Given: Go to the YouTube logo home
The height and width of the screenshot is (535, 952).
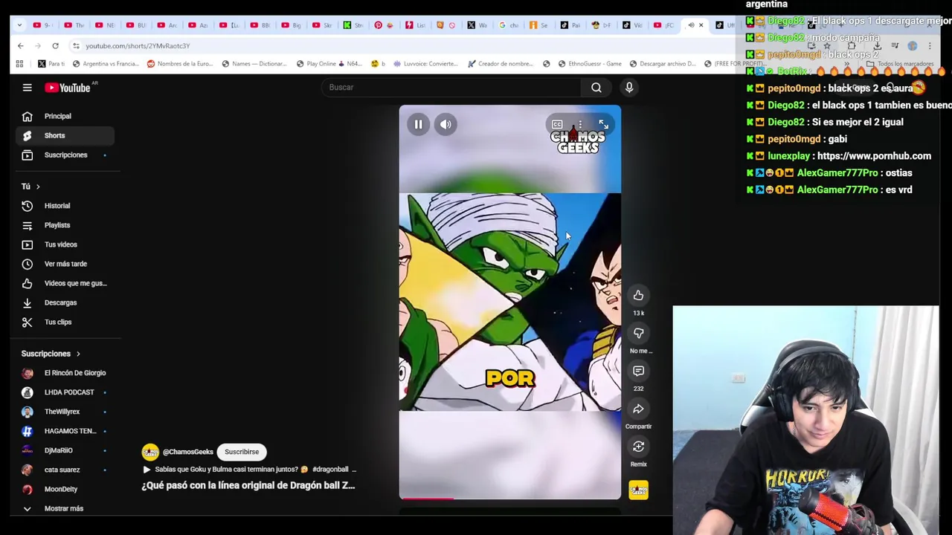Looking at the screenshot, I should coord(67,88).
